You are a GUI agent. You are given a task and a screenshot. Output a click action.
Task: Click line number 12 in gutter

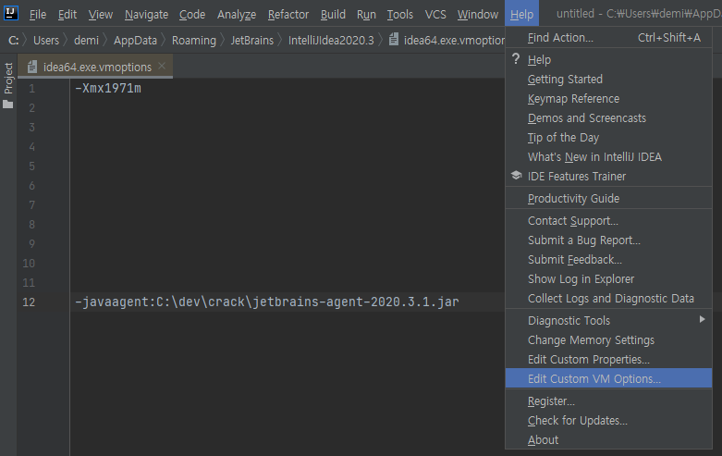(x=29, y=302)
